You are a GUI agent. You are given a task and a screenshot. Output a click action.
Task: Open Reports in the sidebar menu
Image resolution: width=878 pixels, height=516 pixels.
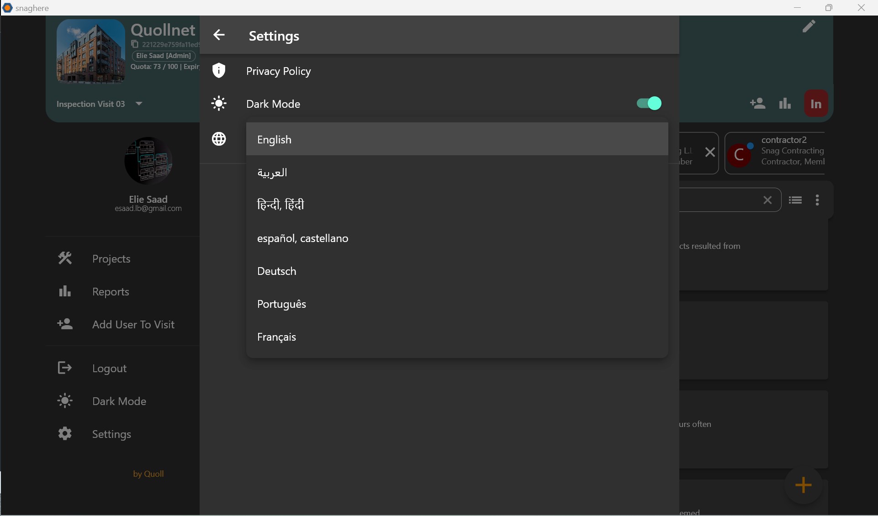pos(111,291)
